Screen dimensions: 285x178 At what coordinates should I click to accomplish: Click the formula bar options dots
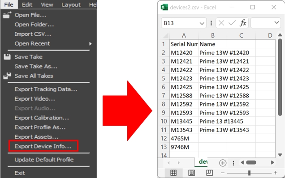[211, 23]
